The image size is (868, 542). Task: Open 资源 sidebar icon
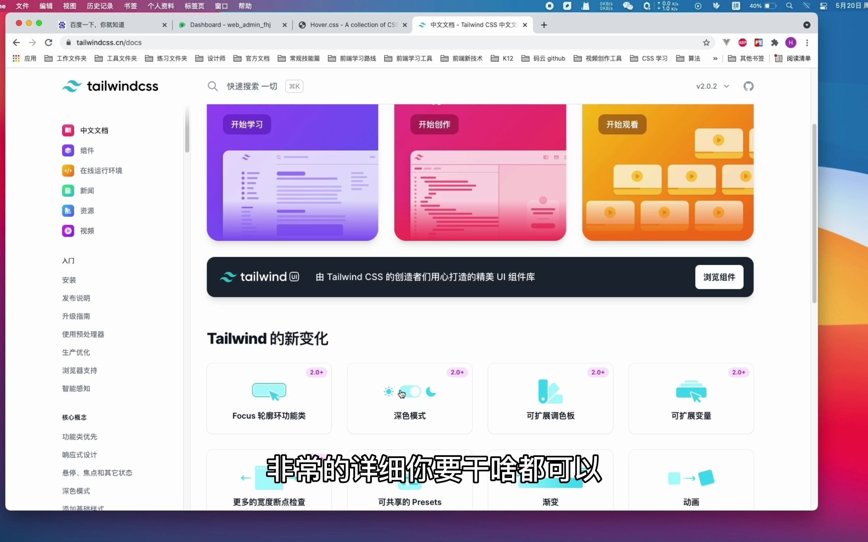tap(68, 210)
